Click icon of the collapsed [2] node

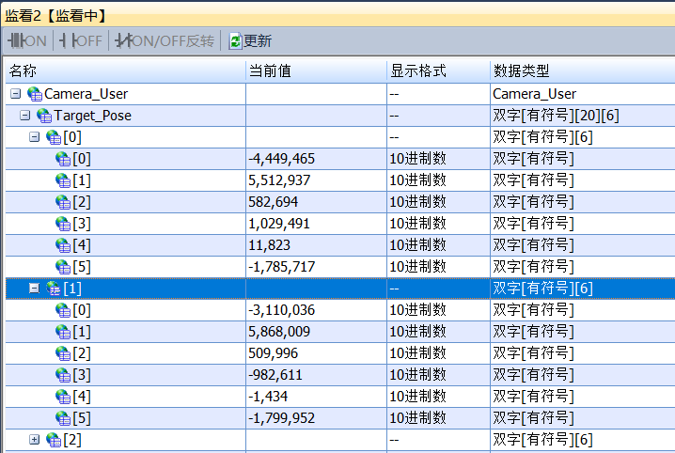tap(54, 440)
